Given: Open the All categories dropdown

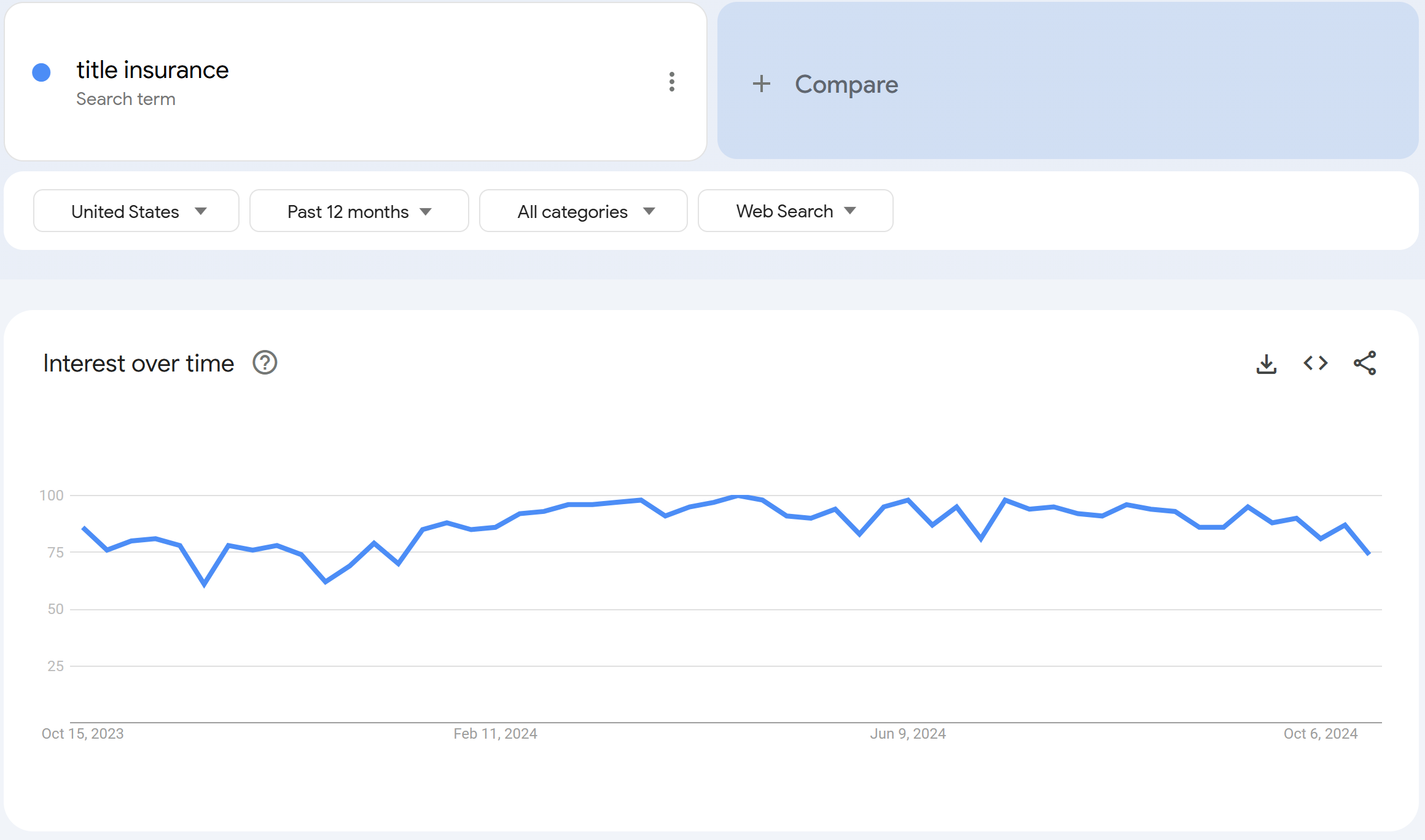Looking at the screenshot, I should [583, 211].
